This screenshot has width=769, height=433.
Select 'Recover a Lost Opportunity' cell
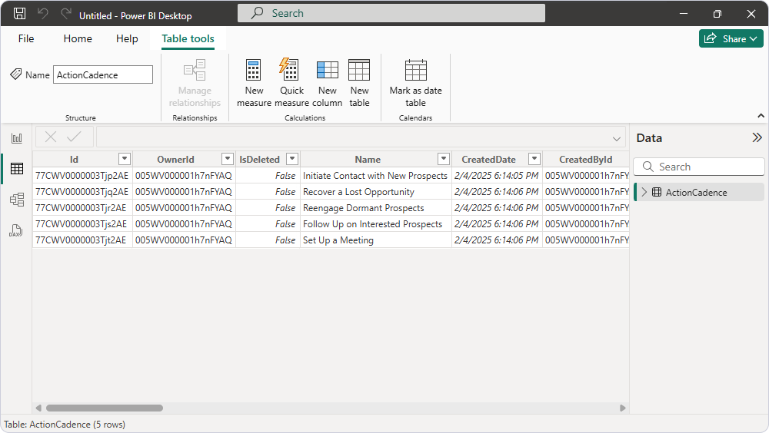(376, 192)
